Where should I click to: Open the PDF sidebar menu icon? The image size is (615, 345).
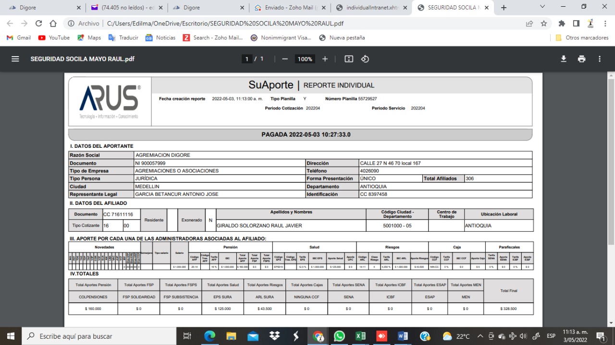coord(15,59)
